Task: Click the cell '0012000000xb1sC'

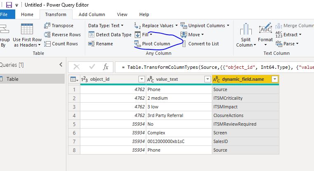Action: coord(179,141)
